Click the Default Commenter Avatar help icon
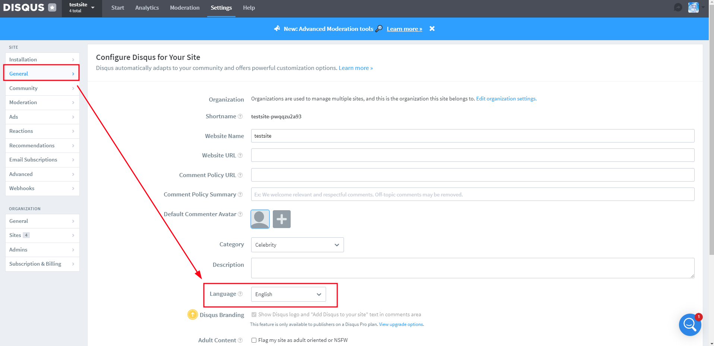Screen dimensions: 714x346 240,214
